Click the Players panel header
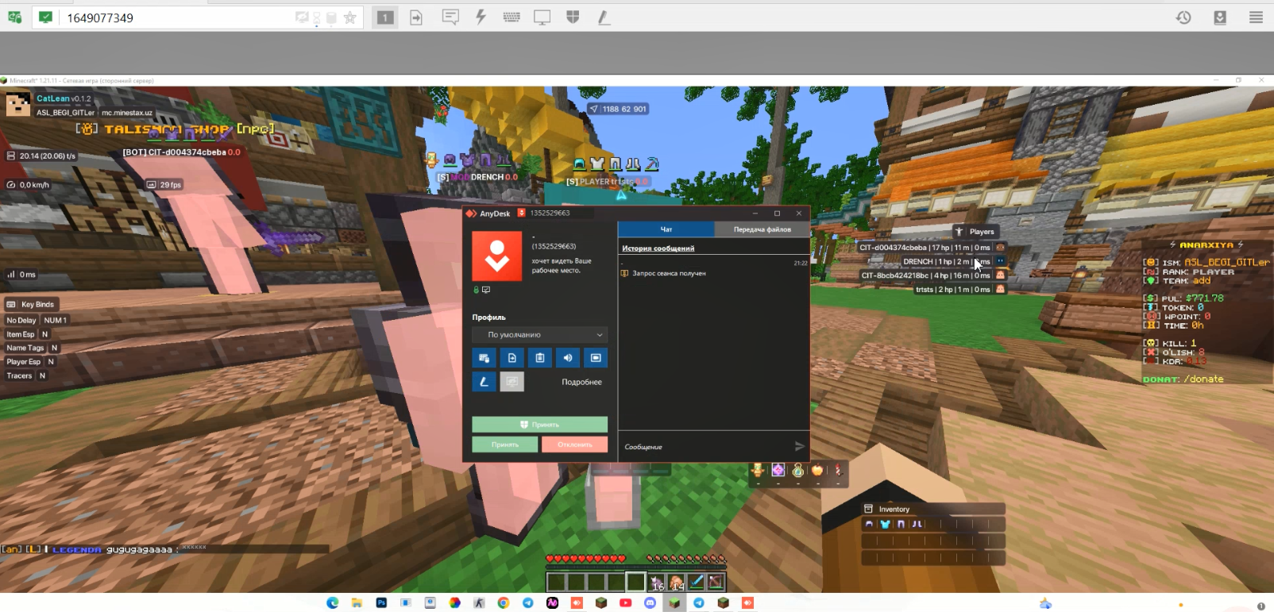Viewport: 1274px width, 612px height. click(975, 232)
